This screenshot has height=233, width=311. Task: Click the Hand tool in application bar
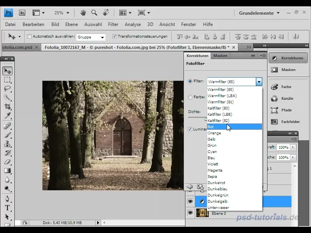point(83,13)
